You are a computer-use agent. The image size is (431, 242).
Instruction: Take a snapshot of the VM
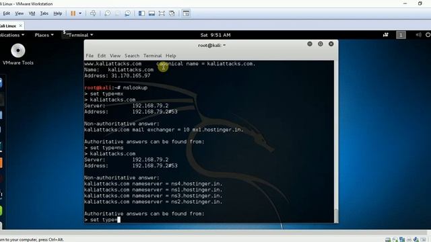point(108,13)
